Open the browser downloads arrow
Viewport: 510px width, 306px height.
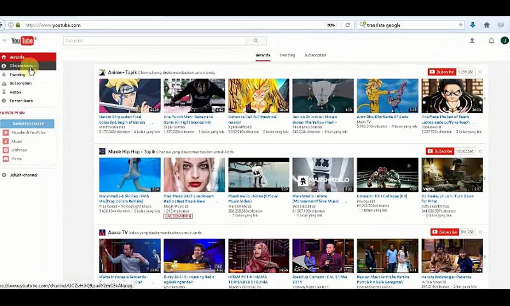(473, 25)
